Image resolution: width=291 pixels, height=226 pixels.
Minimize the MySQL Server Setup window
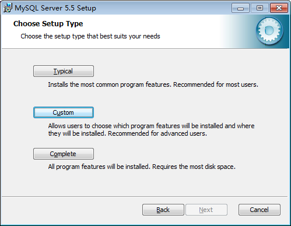(x=240, y=8)
